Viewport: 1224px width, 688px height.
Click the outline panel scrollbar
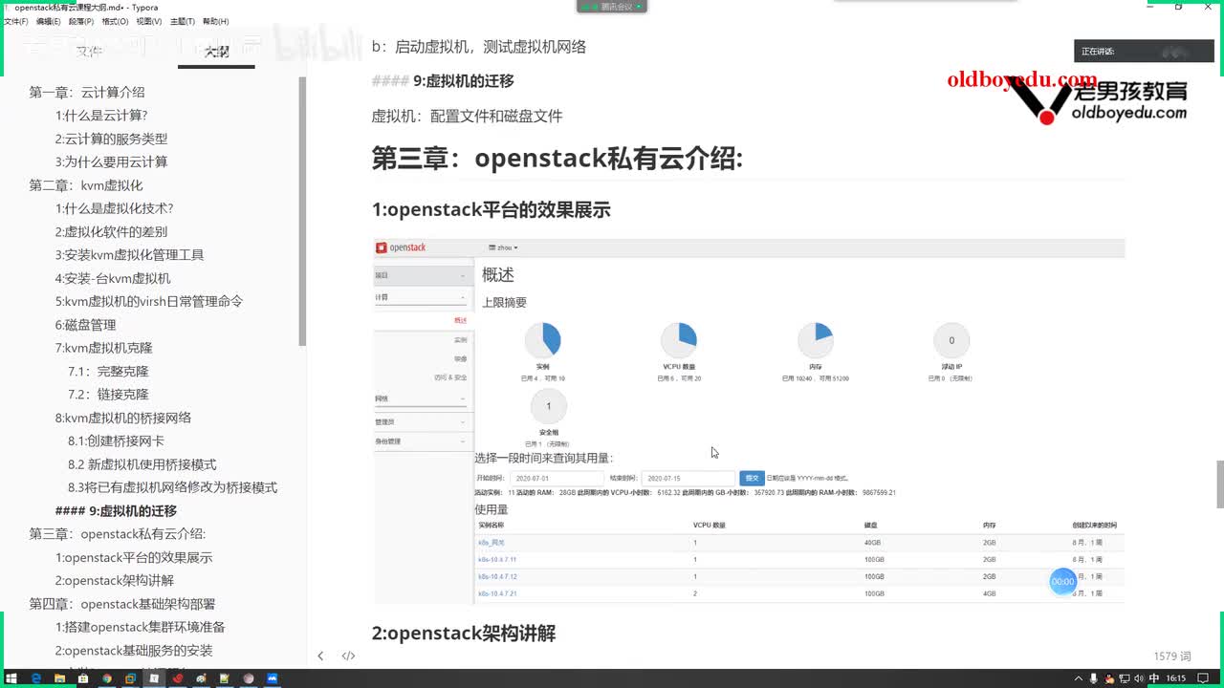(303, 210)
